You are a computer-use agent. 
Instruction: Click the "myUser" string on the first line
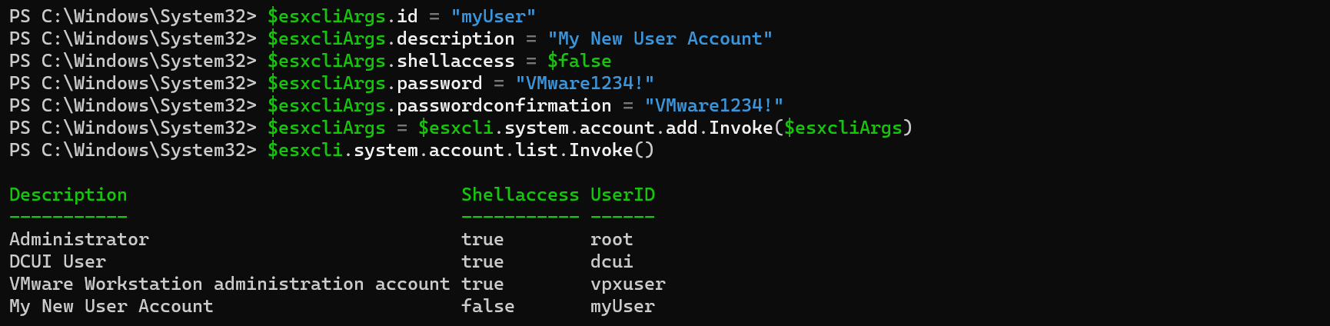493,16
